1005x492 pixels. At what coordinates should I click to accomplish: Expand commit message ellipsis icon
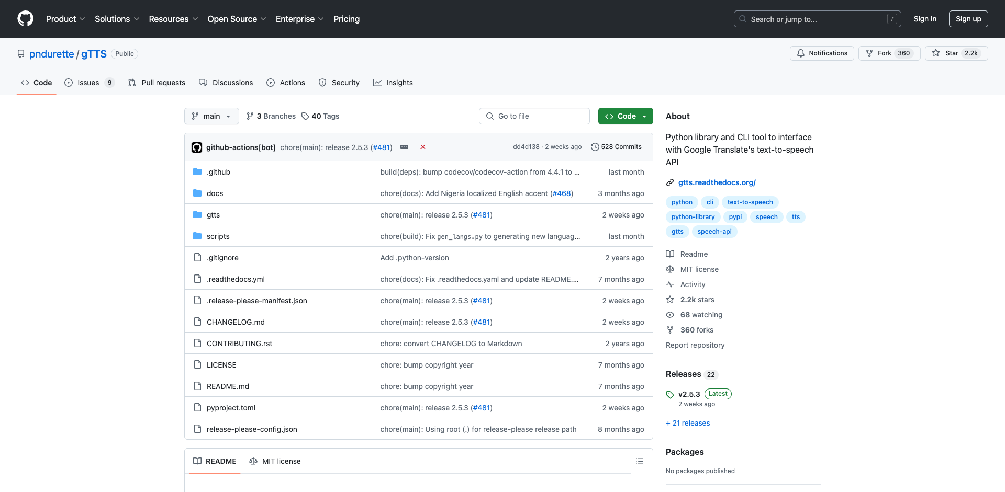404,147
